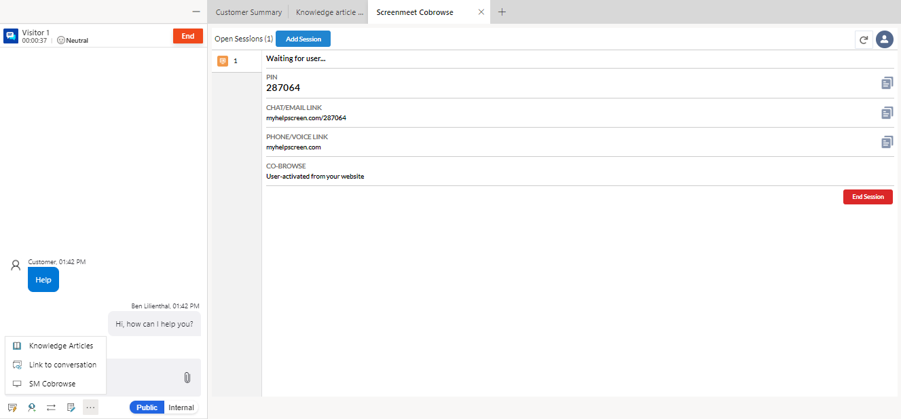
Task: Open the notes icon in chat toolbar
Action: pyautogui.click(x=71, y=407)
